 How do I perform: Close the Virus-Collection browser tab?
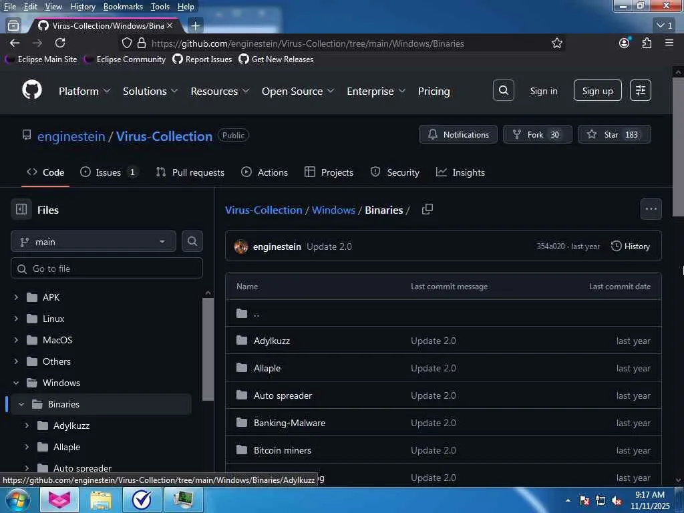point(170,26)
